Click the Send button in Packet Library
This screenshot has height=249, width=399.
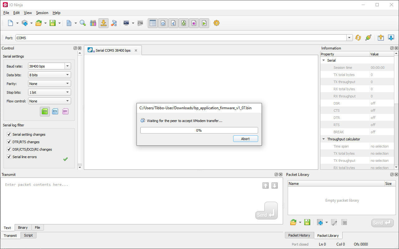pyautogui.click(x=382, y=223)
